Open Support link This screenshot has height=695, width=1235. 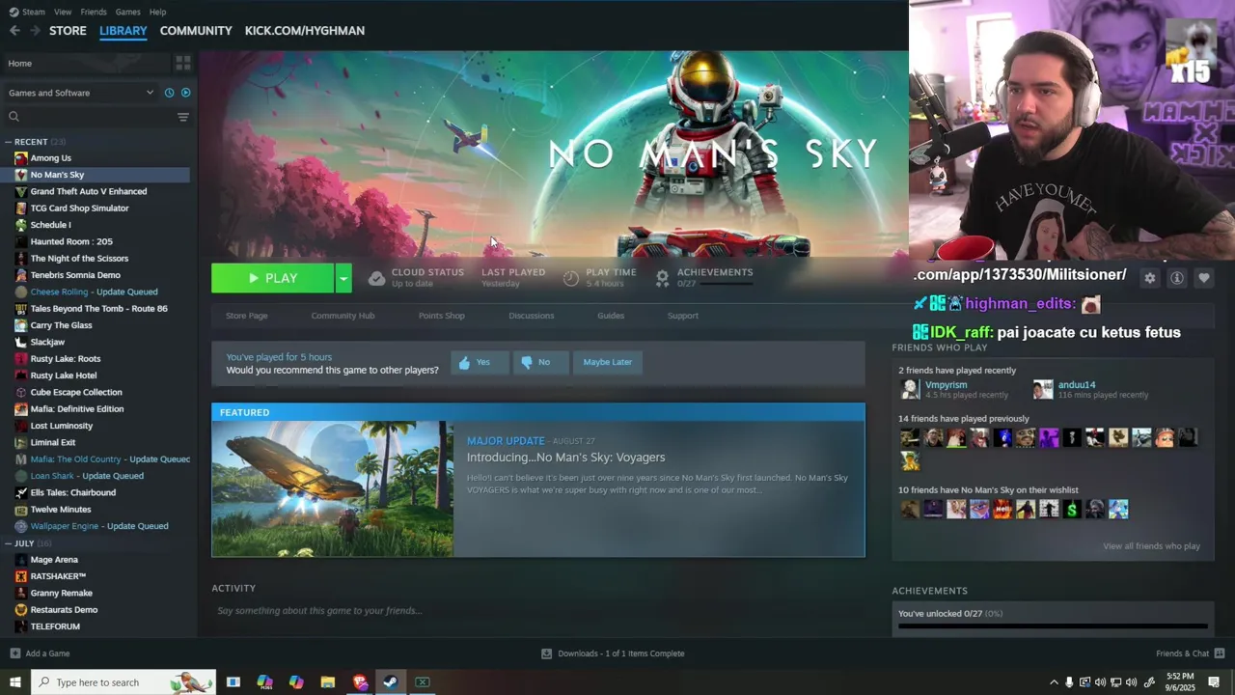[682, 316]
